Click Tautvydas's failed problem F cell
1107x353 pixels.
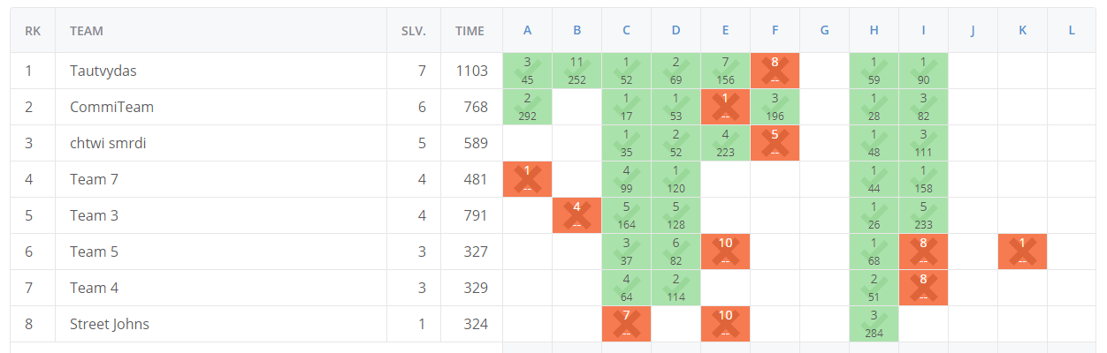pos(775,71)
